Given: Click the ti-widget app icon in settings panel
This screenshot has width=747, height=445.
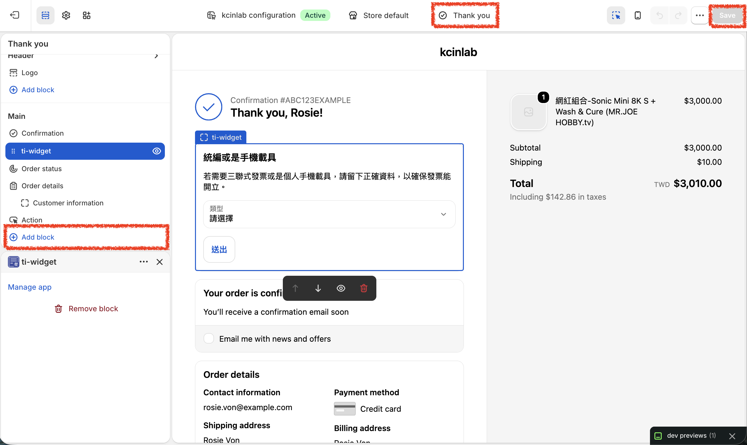Looking at the screenshot, I should click(x=14, y=262).
